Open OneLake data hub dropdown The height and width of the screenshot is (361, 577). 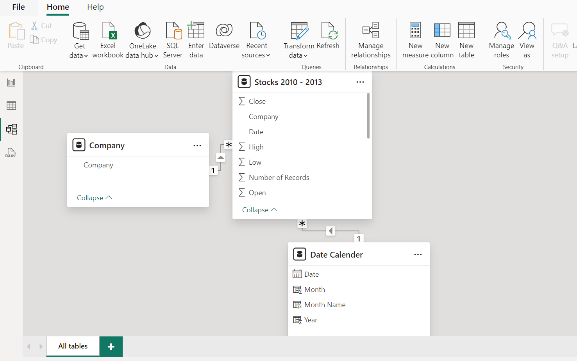(142, 40)
